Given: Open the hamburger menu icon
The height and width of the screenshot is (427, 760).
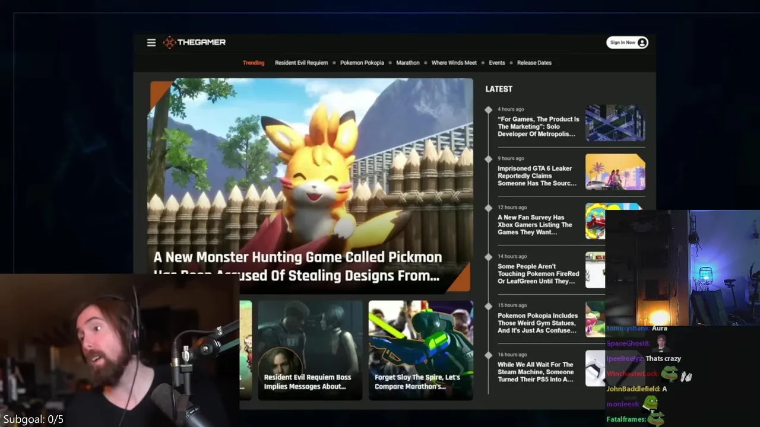Looking at the screenshot, I should (x=151, y=43).
